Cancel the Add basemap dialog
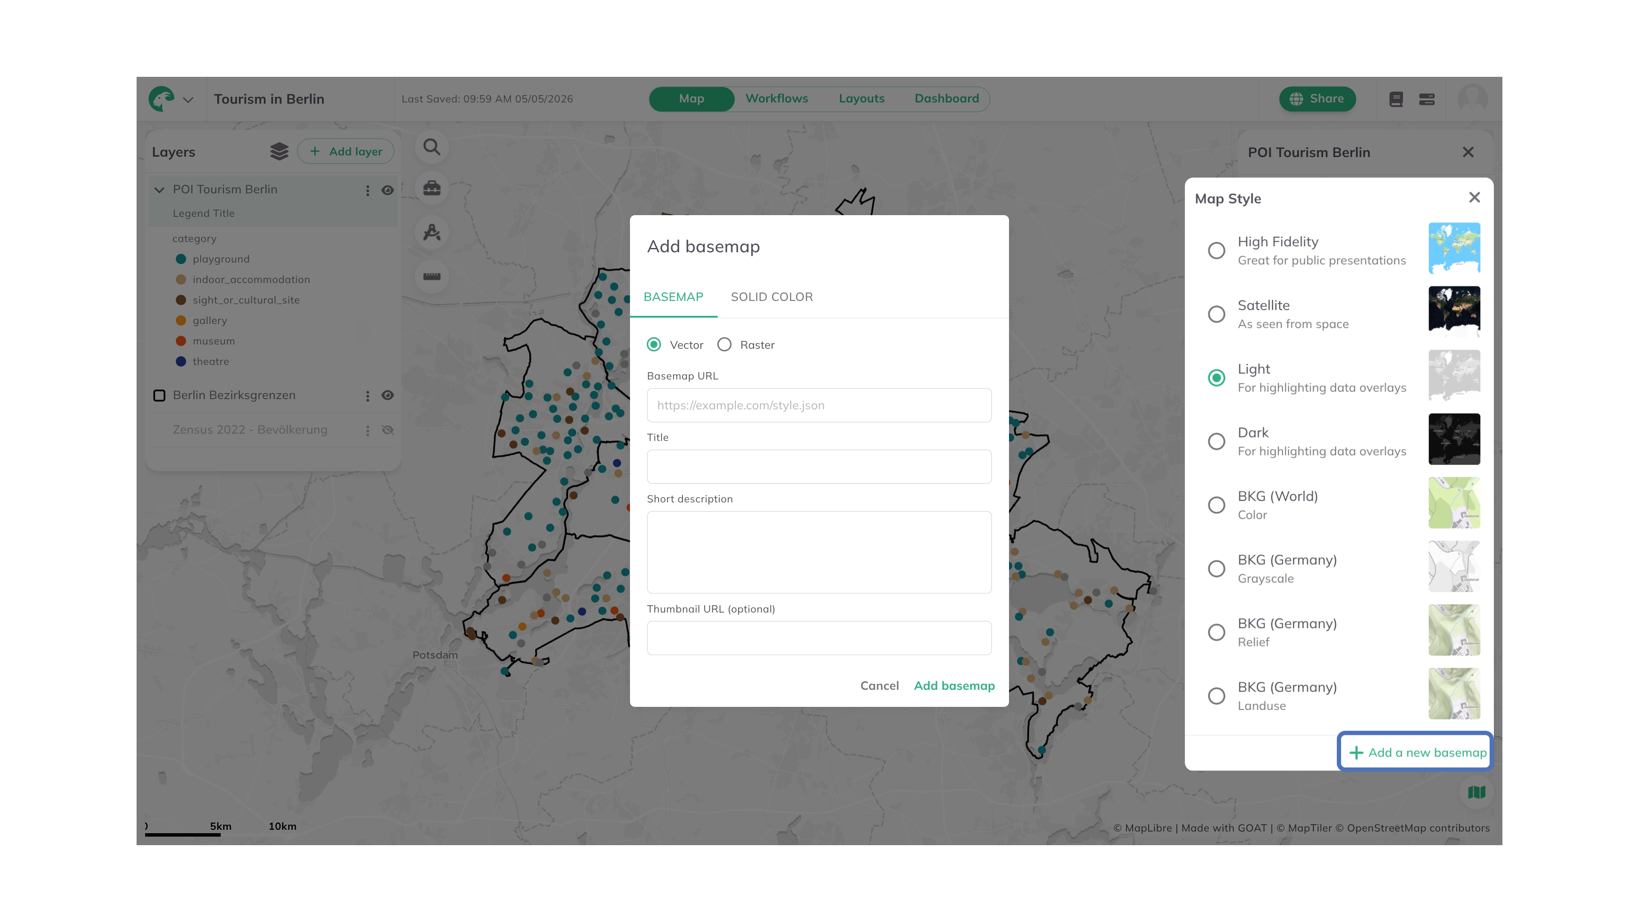Viewport: 1639px width, 922px height. (x=879, y=686)
